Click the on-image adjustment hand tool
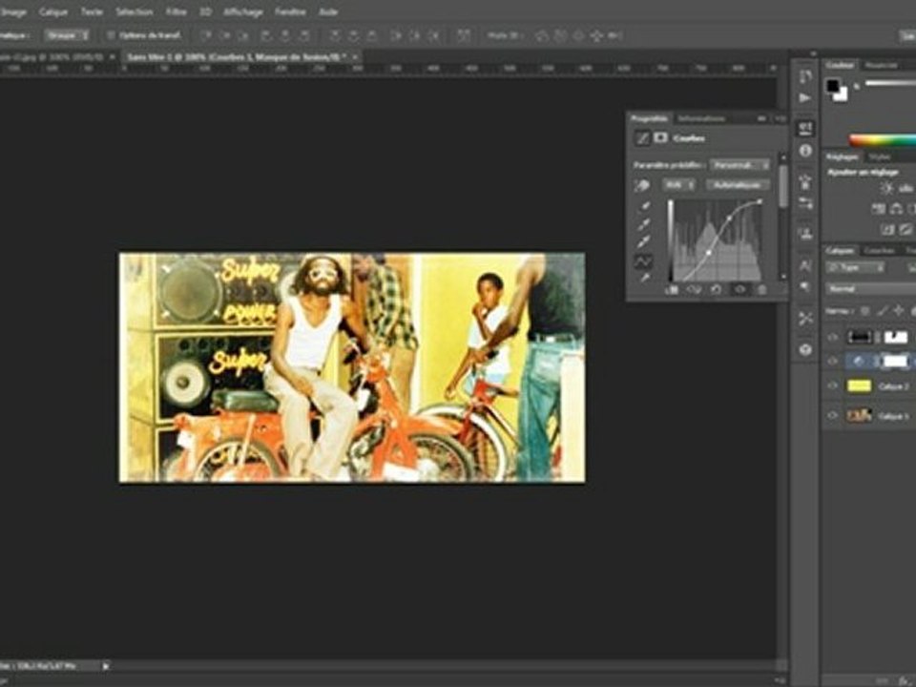The height and width of the screenshot is (687, 916). 643,185
